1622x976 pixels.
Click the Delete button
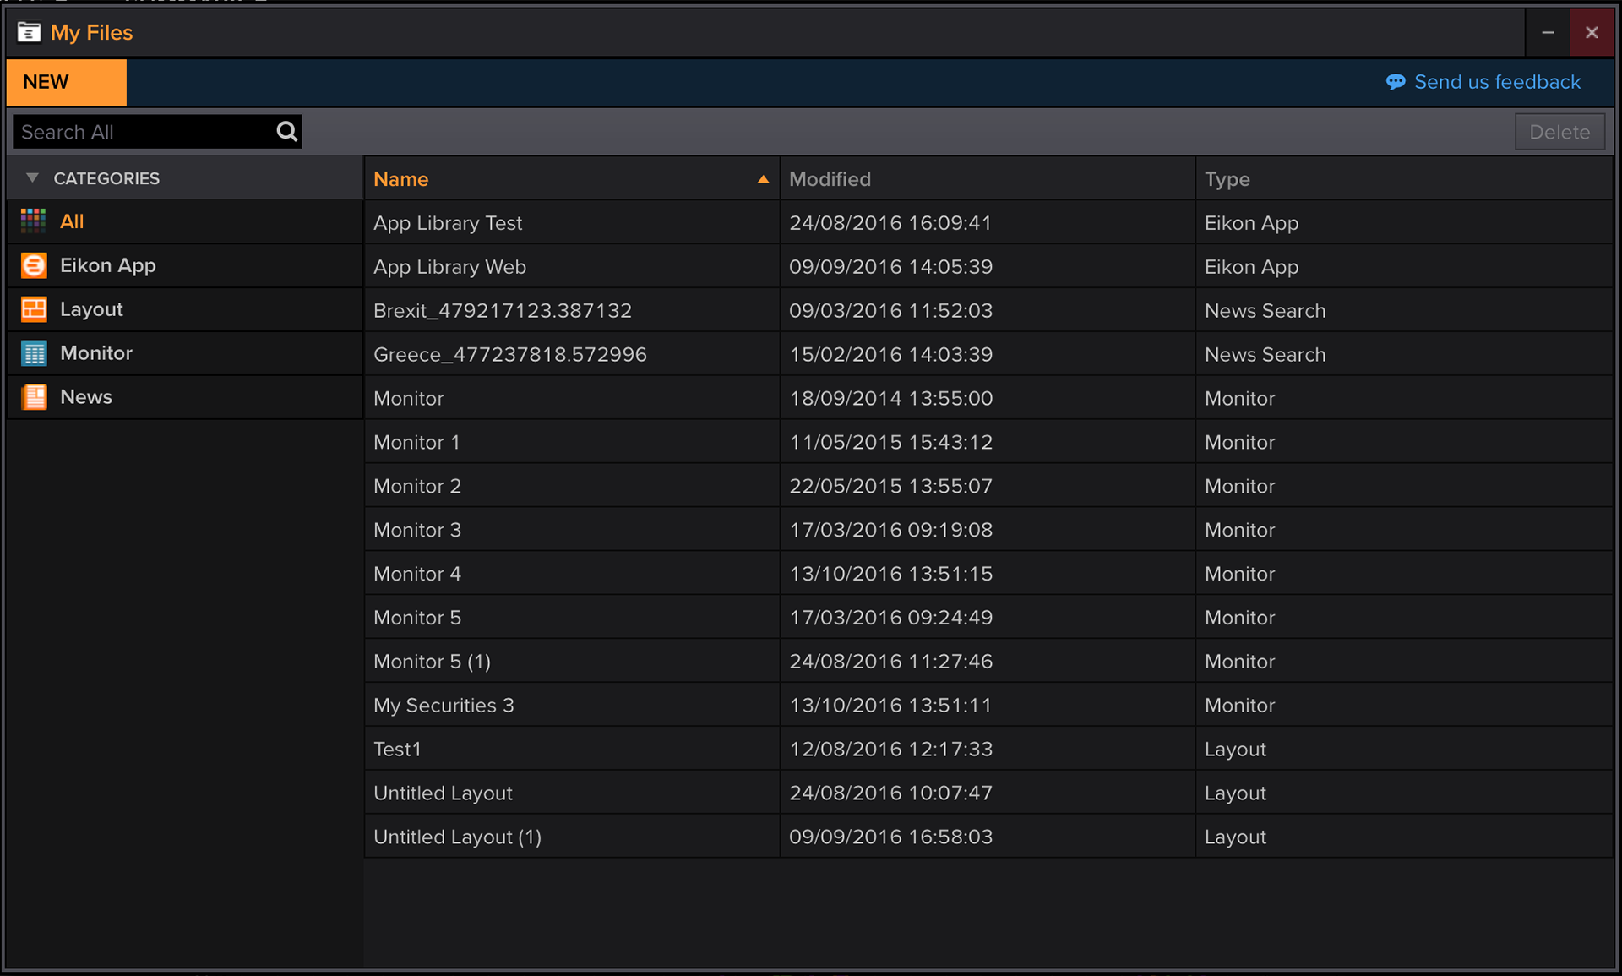(1559, 131)
